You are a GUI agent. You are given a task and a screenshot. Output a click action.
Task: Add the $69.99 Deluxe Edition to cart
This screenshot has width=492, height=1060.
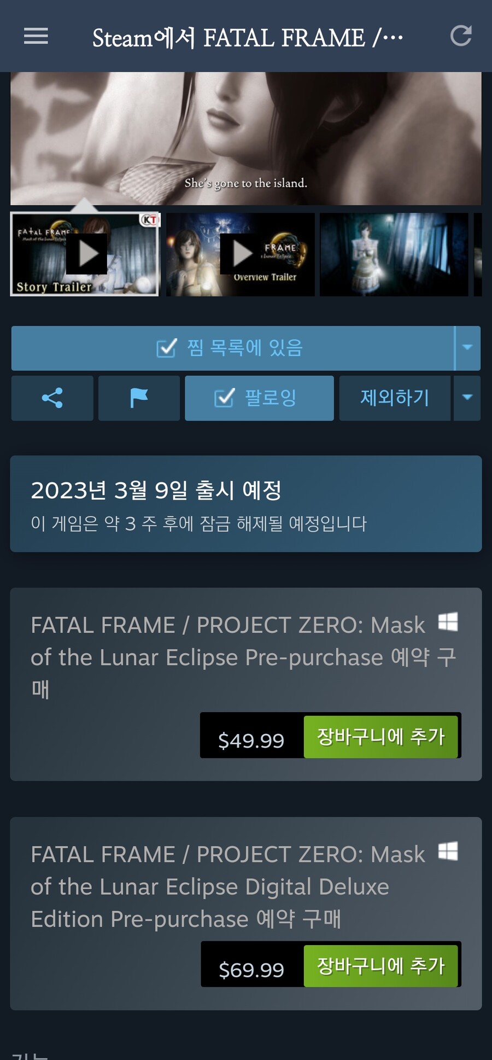[x=380, y=966]
